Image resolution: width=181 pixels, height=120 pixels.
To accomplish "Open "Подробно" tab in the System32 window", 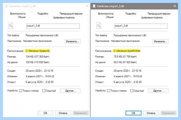I will tap(43, 14).
